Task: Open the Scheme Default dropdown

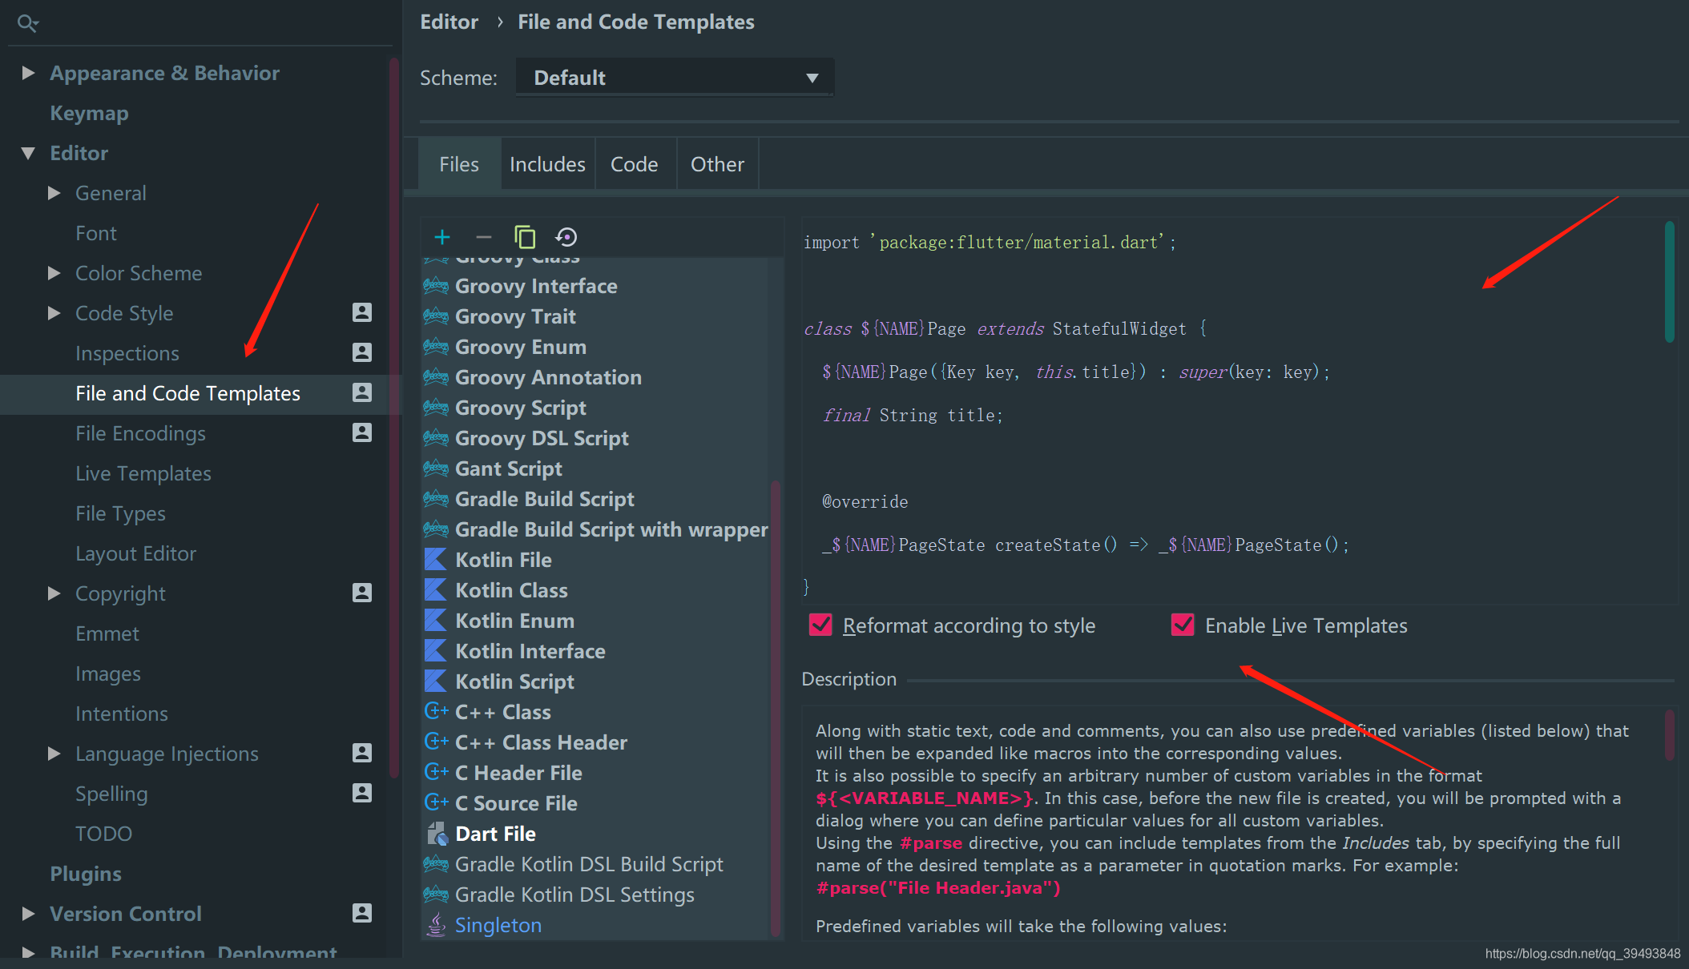Action: [x=675, y=78]
